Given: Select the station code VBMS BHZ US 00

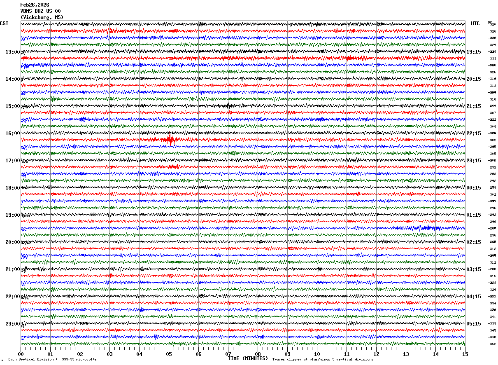Looking at the screenshot, I should click(40, 11).
